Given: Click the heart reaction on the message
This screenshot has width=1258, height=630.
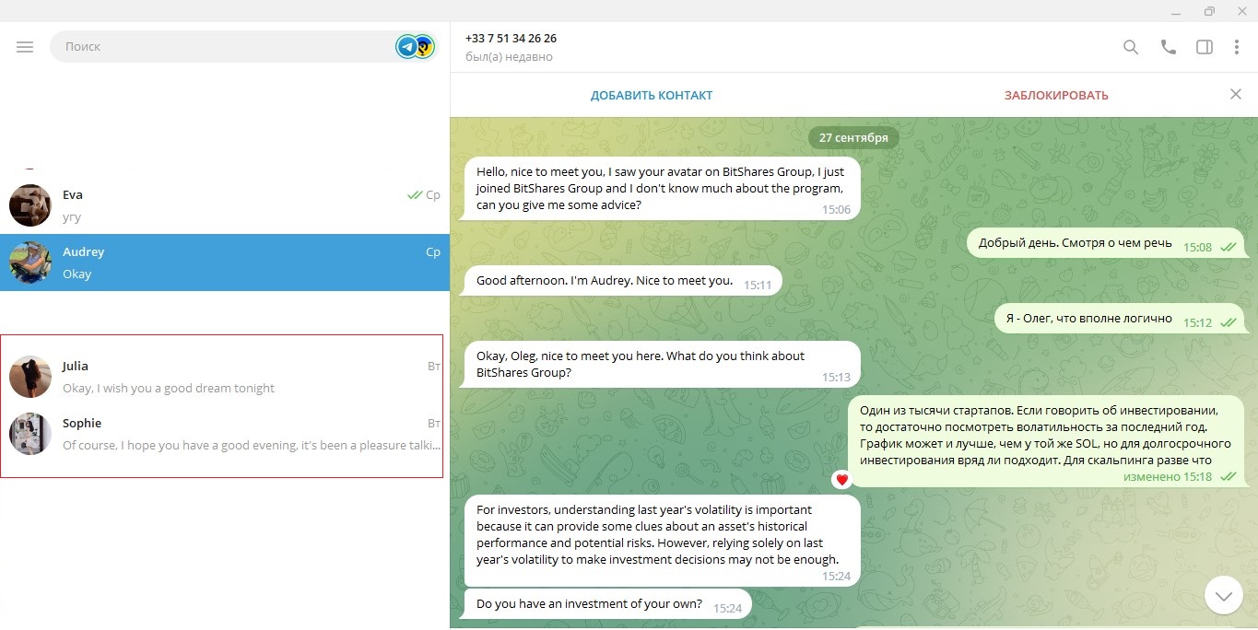Looking at the screenshot, I should tap(841, 479).
